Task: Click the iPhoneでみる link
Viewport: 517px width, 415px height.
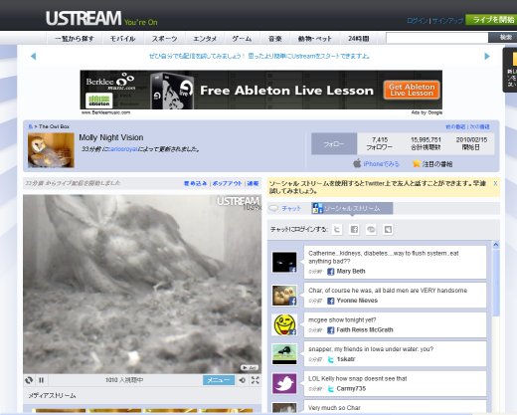Action: 381,164
